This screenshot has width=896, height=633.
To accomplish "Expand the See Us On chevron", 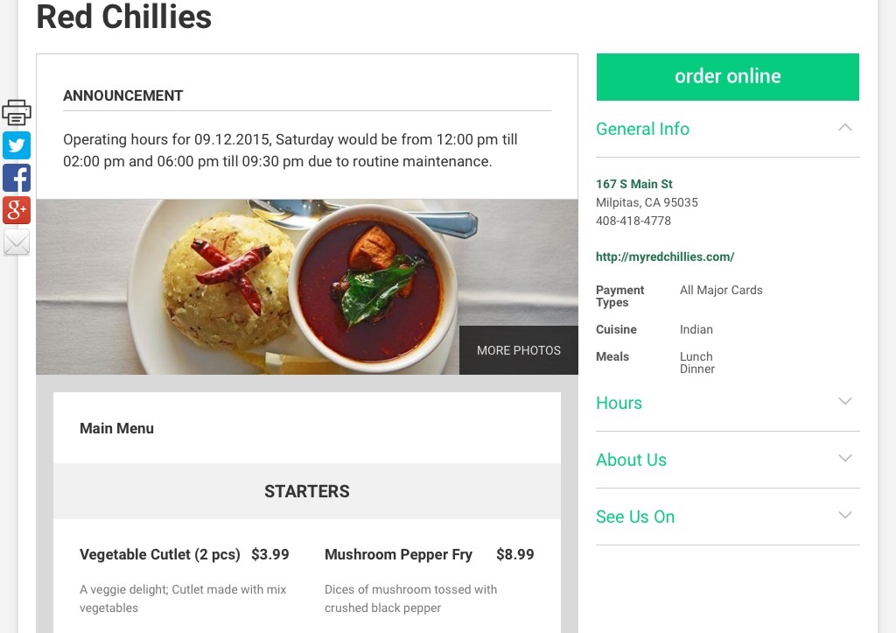I will coord(844,516).
